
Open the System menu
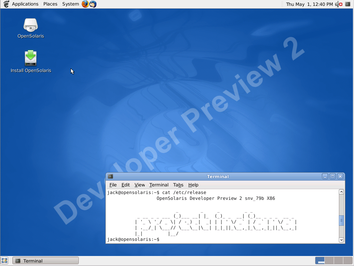click(x=71, y=4)
